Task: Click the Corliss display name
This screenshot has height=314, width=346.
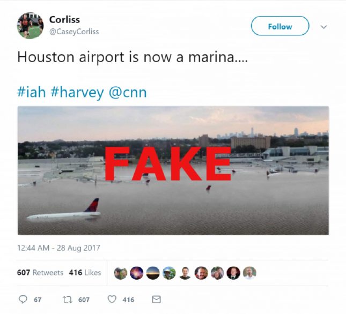Action: point(64,20)
